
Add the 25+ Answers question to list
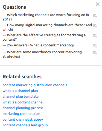click(x=95, y=46)
